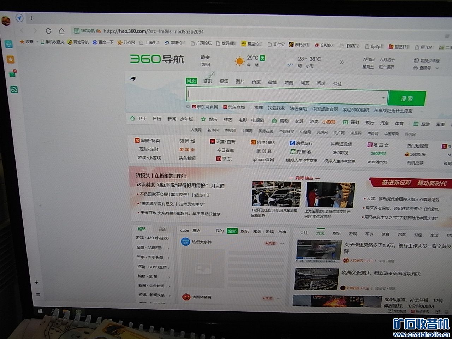Switch to the 发现 news tab
Screen dimensions: 452x339
[320, 233]
